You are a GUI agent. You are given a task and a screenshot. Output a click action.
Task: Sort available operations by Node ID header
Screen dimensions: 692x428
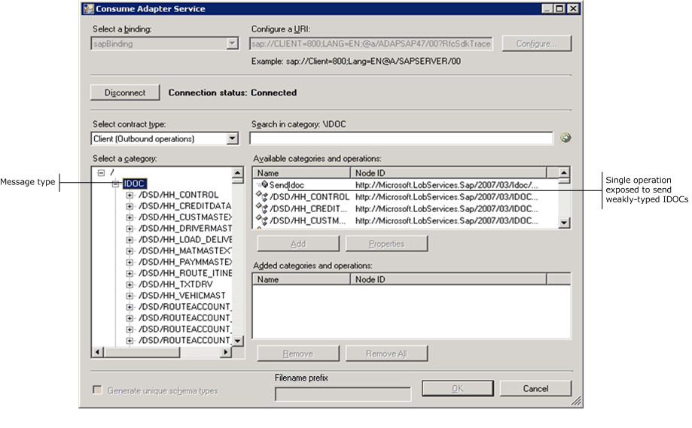coord(448,173)
